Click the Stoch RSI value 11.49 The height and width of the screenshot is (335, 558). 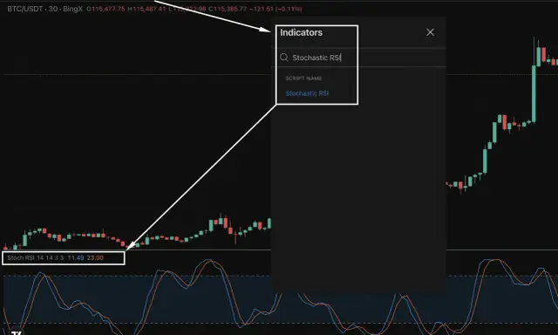(x=76, y=257)
